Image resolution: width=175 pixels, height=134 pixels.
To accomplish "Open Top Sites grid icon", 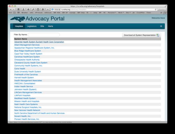I will point(19,13).
